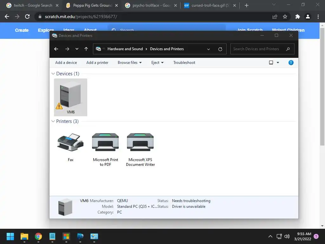Click the control panel icon in address bar
The height and width of the screenshot is (244, 325).
(x=98, y=49)
